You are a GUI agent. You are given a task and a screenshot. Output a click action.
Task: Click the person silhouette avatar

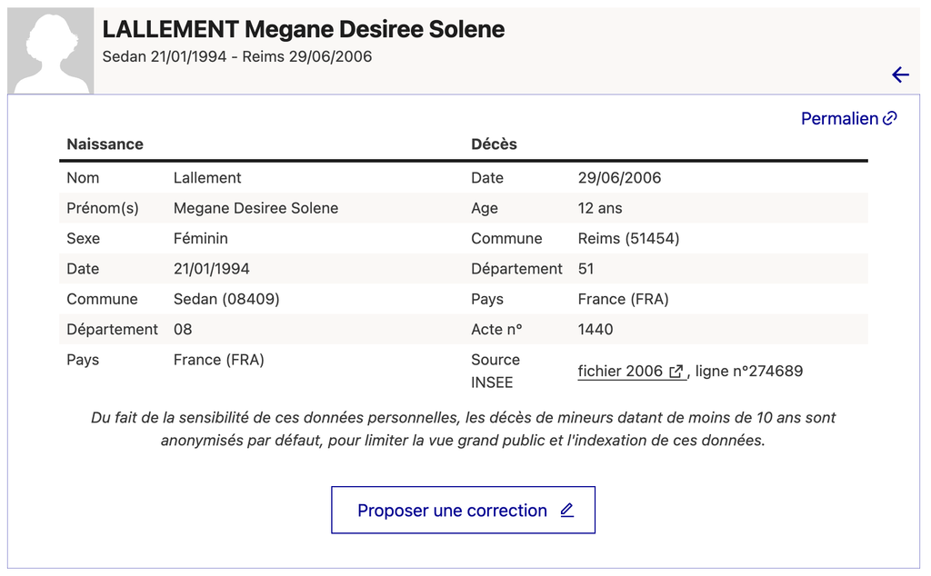pos(51,51)
